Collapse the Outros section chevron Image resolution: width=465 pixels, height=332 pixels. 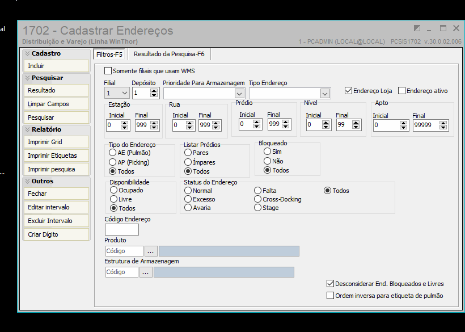28,181
